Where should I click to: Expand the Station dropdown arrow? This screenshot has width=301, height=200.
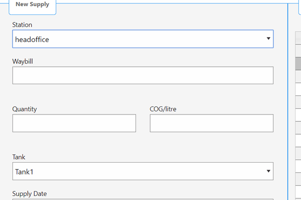268,38
